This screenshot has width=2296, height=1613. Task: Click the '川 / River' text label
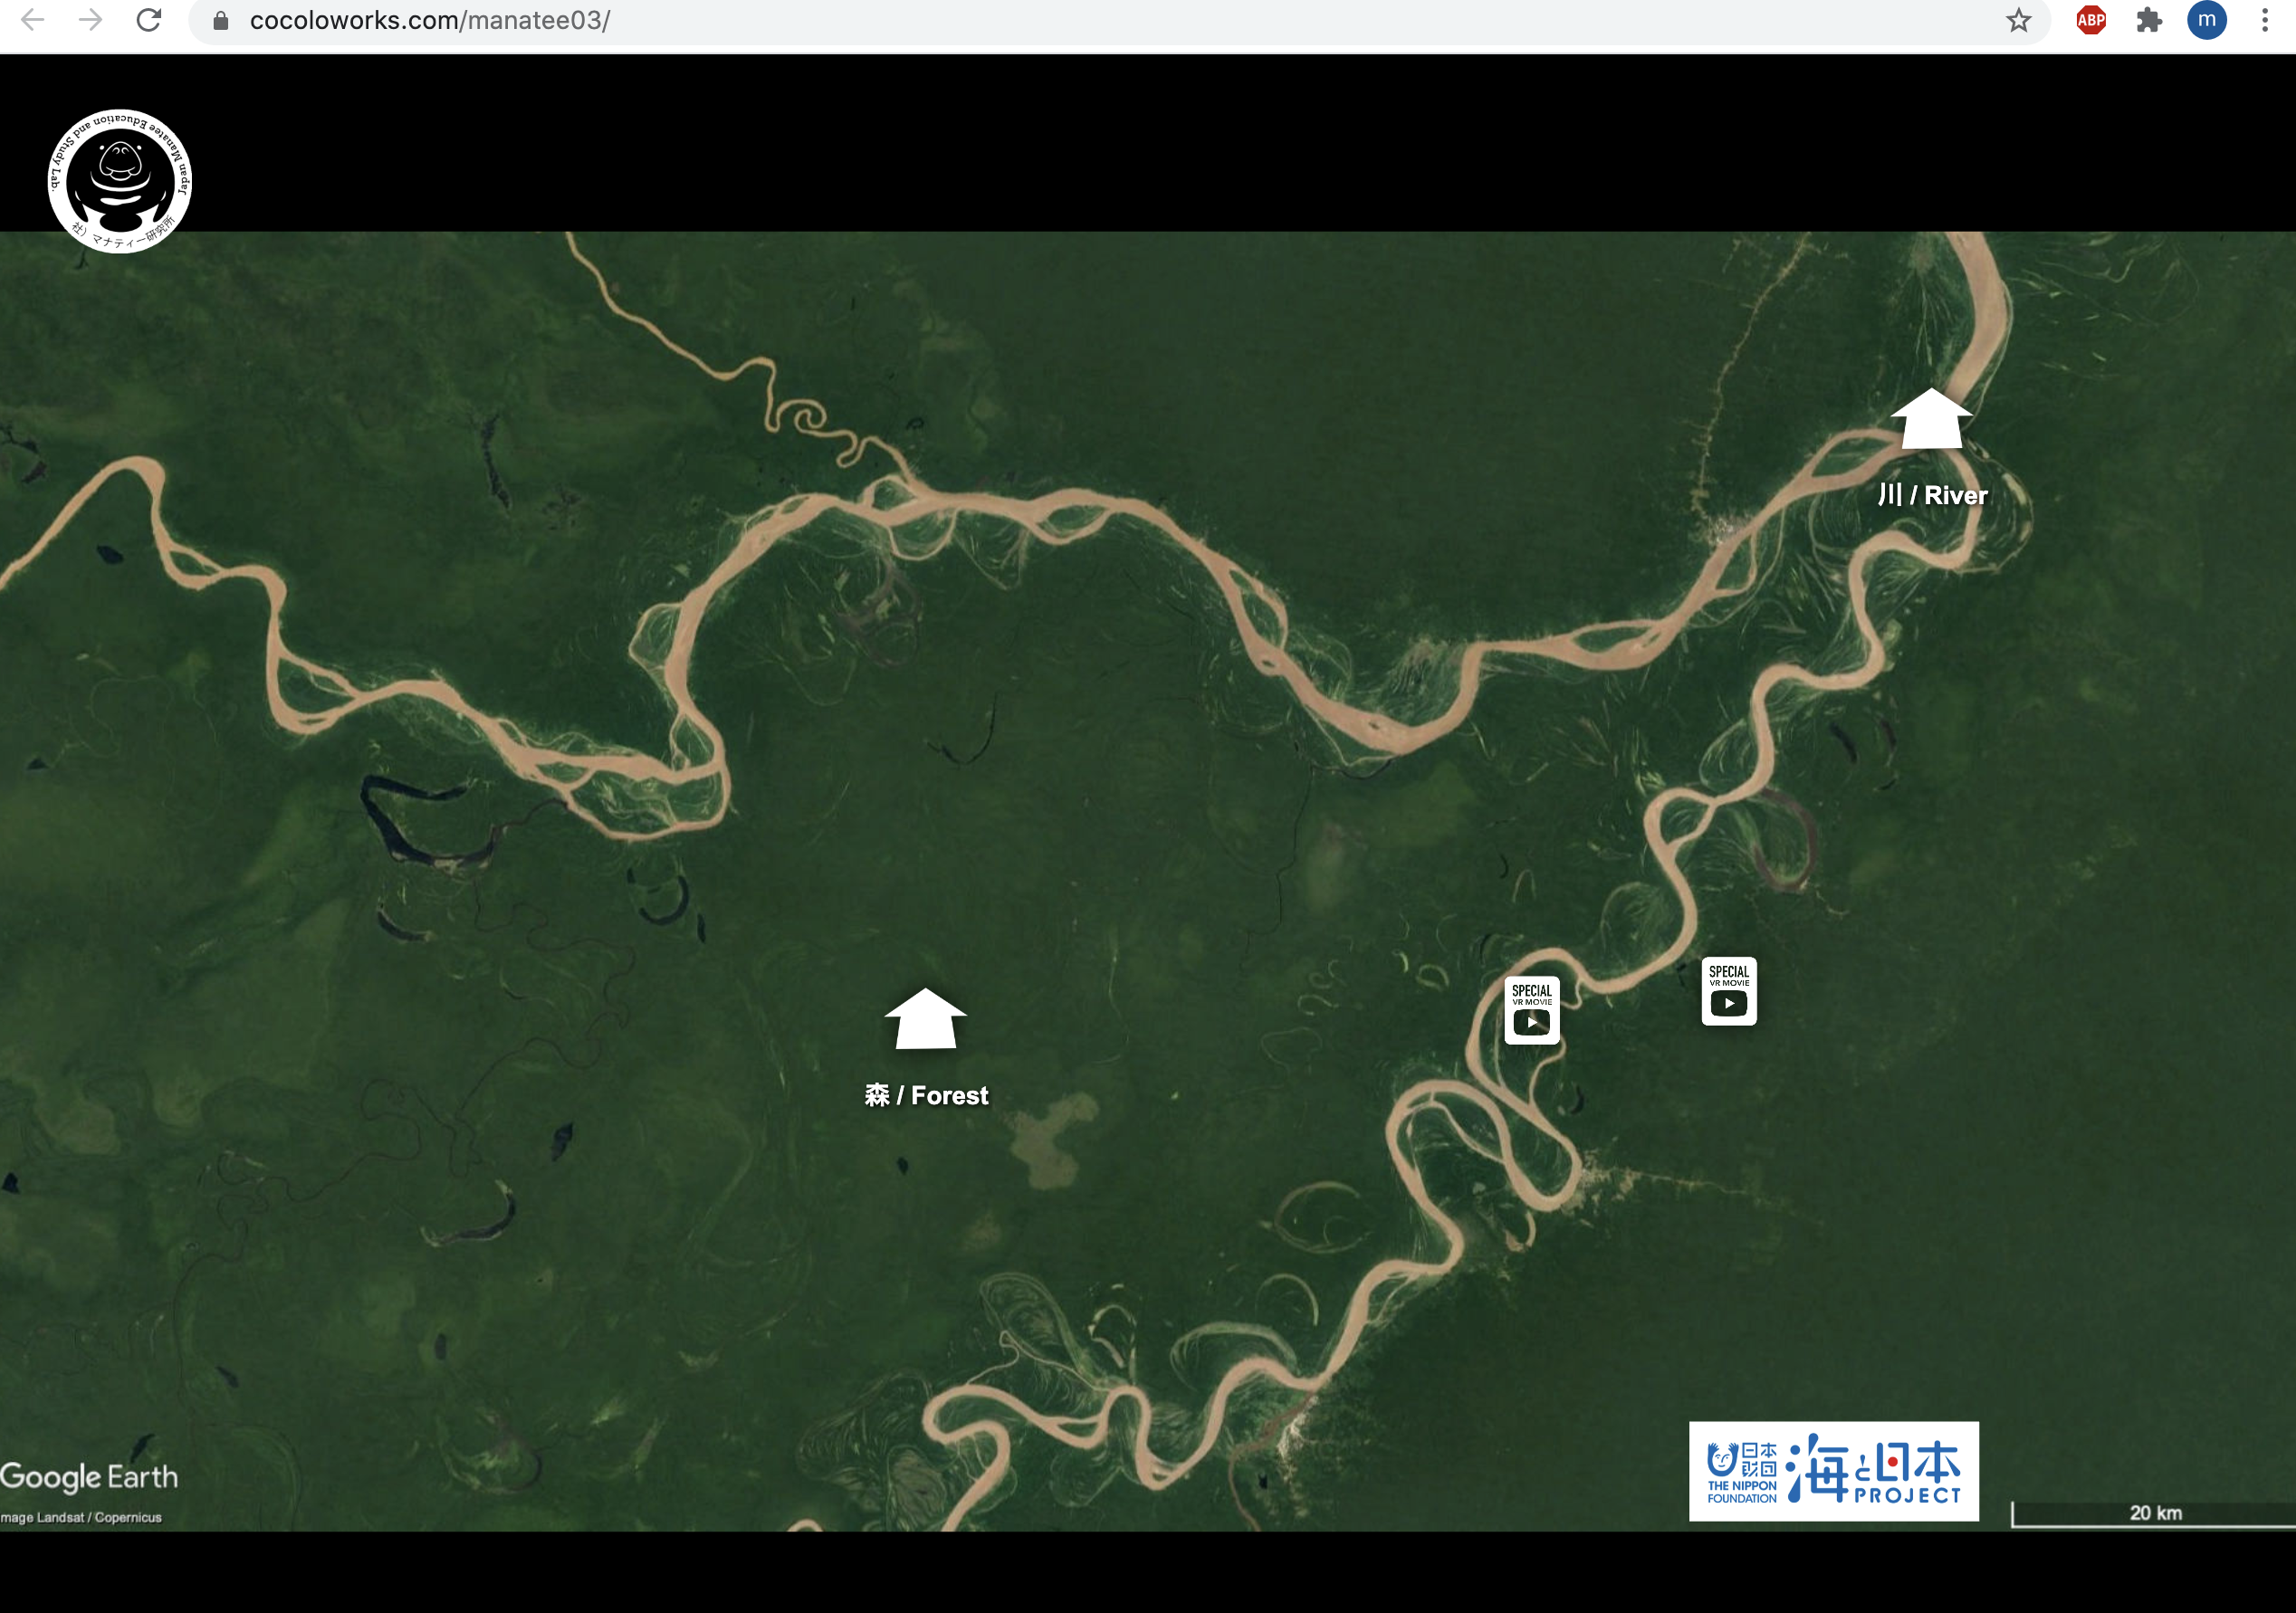coord(1932,495)
